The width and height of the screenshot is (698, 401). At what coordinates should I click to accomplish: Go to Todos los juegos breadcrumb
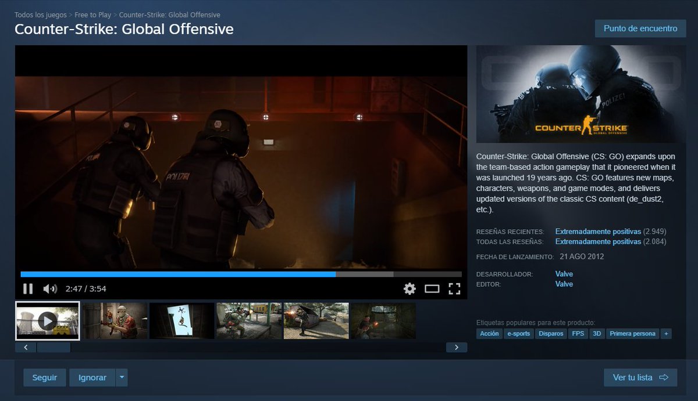point(41,15)
